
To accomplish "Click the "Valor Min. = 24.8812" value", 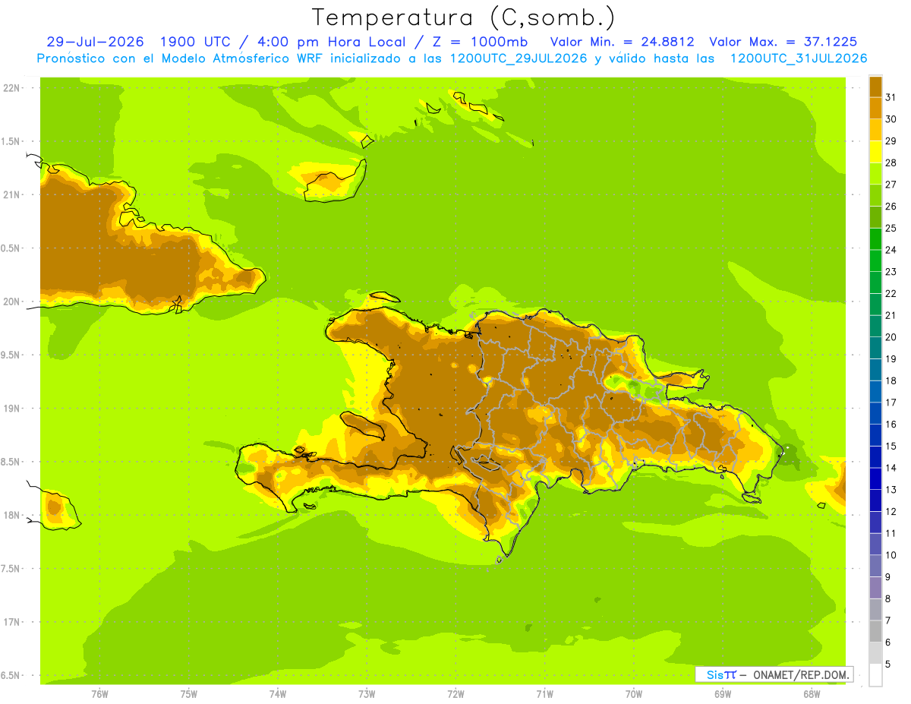I will (623, 42).
